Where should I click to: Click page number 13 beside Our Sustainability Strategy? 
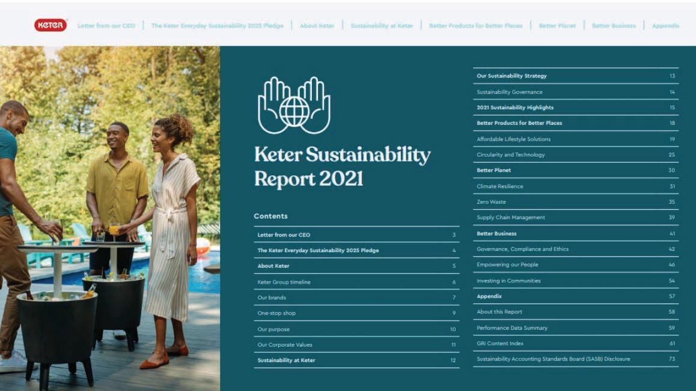672,76
